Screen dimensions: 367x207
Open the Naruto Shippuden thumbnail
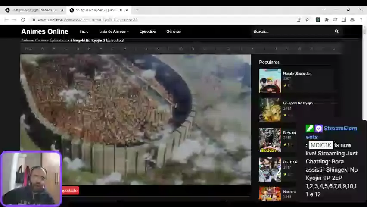[x=270, y=81]
